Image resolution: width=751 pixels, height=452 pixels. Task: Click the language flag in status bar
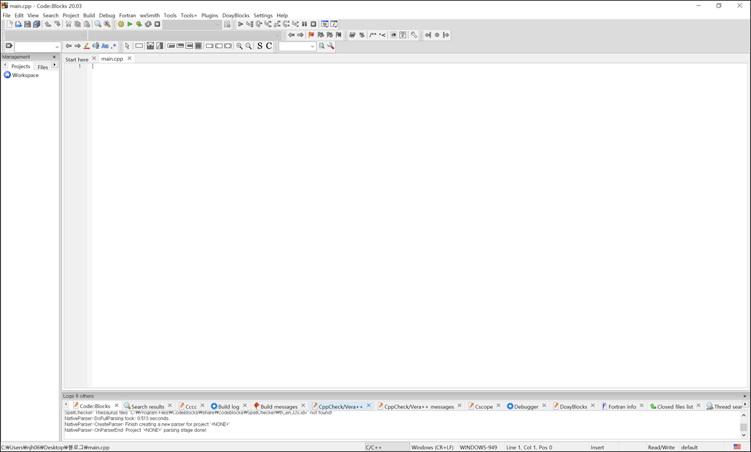(737, 447)
